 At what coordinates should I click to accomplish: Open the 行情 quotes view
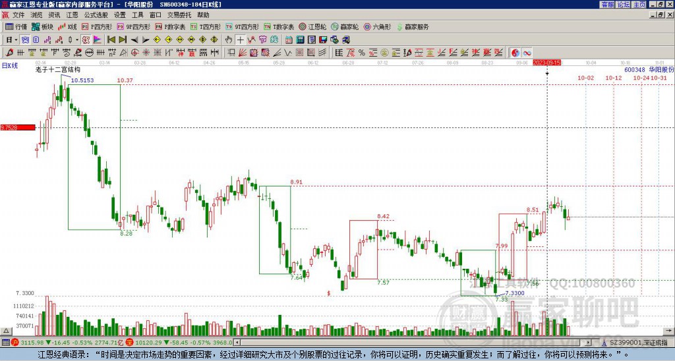coord(16,26)
